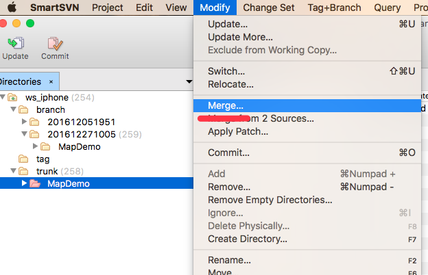Click the green zoom window button

pyautogui.click(x=30, y=23)
